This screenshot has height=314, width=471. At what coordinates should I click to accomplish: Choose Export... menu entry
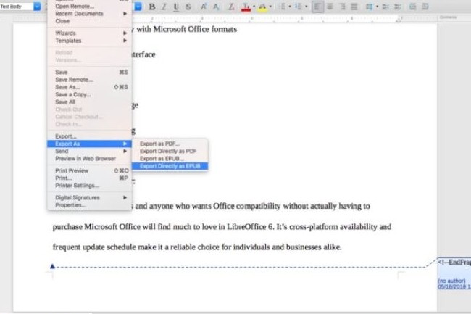tap(90, 136)
